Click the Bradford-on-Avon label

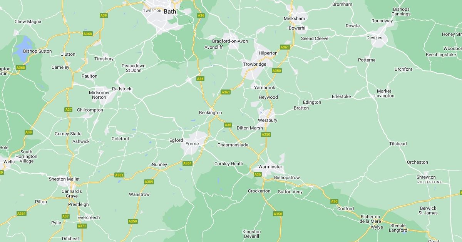click(x=230, y=41)
